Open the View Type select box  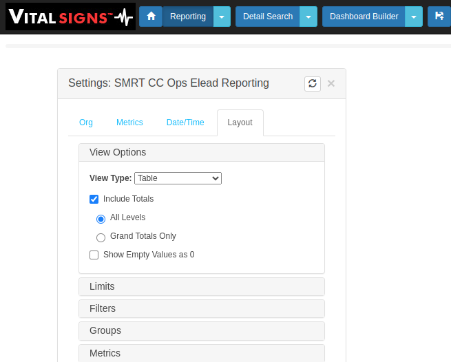[x=178, y=178]
